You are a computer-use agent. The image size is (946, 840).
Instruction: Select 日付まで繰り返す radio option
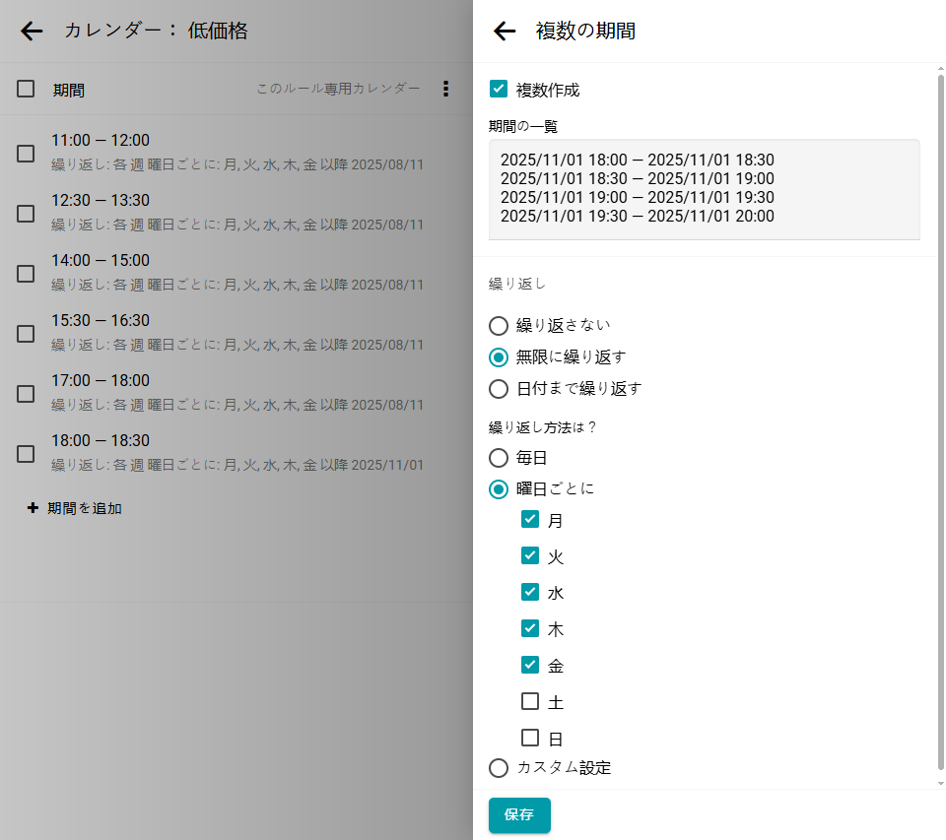(499, 388)
